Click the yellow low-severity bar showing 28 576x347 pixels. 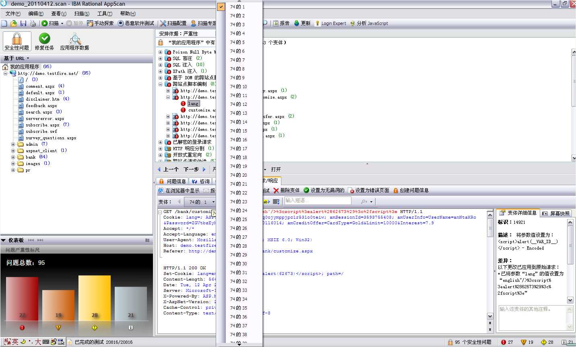(x=95, y=298)
